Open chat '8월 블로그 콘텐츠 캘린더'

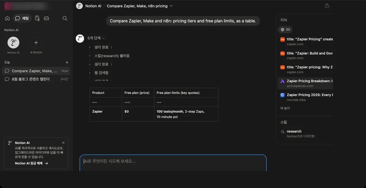pos(36,79)
